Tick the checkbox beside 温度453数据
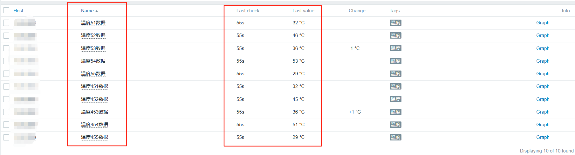Screen dimensions: 575x155 point(6,112)
